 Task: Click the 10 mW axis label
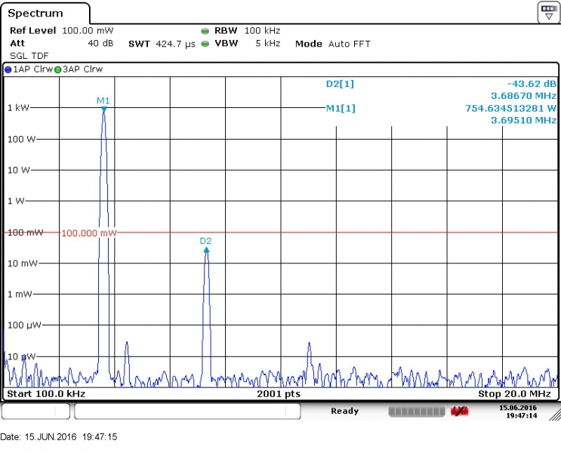22,263
